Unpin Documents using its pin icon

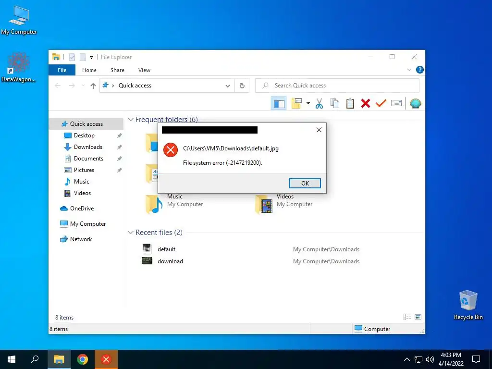pyautogui.click(x=119, y=159)
